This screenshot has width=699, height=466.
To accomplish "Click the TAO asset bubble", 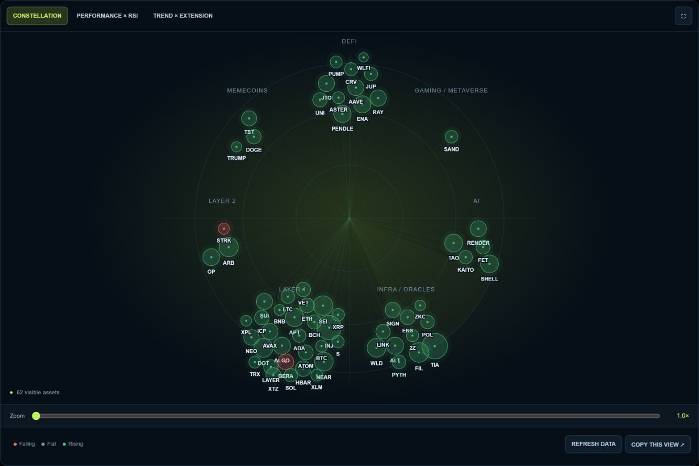I will 453,243.
